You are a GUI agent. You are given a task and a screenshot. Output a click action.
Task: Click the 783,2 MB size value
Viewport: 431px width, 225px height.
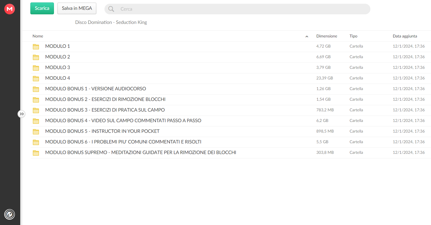pos(325,110)
